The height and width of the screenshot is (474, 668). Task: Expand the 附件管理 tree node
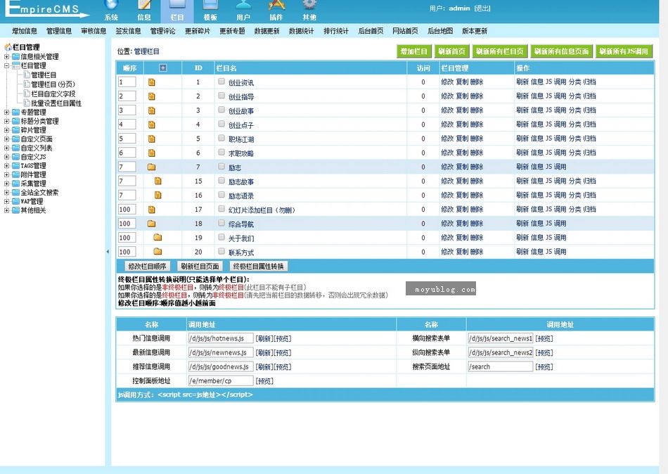pyautogui.click(x=6, y=175)
